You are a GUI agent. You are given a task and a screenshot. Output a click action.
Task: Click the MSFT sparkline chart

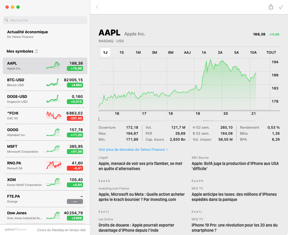[54, 149]
